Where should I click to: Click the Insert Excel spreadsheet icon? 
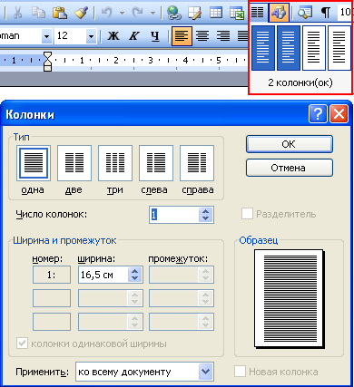tap(237, 13)
